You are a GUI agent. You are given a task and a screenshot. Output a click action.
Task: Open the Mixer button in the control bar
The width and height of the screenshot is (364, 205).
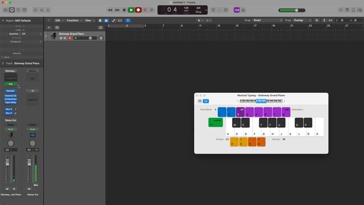42,10
